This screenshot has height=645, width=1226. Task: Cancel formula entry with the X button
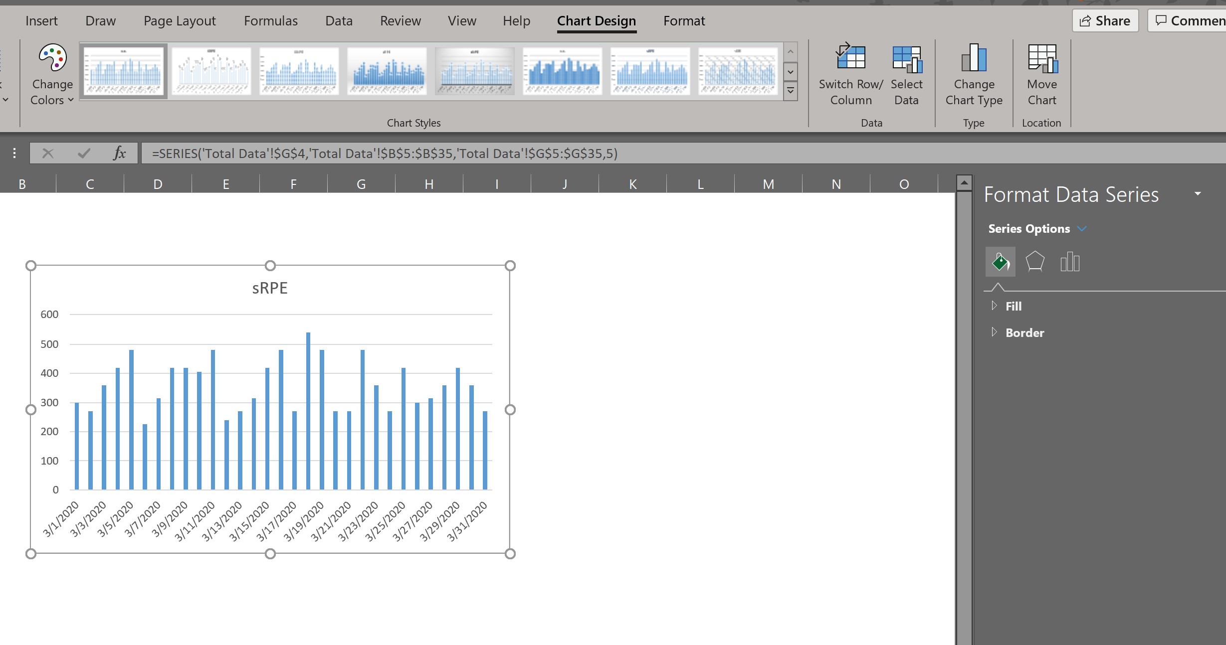(48, 153)
